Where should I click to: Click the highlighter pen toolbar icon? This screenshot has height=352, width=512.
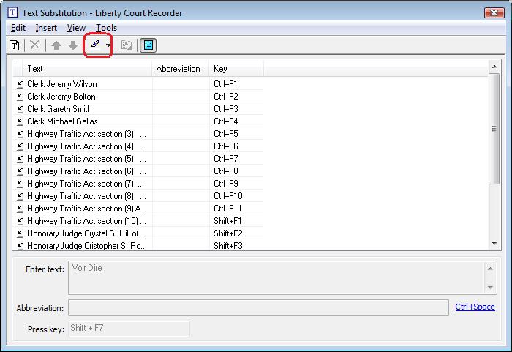[x=95, y=44]
